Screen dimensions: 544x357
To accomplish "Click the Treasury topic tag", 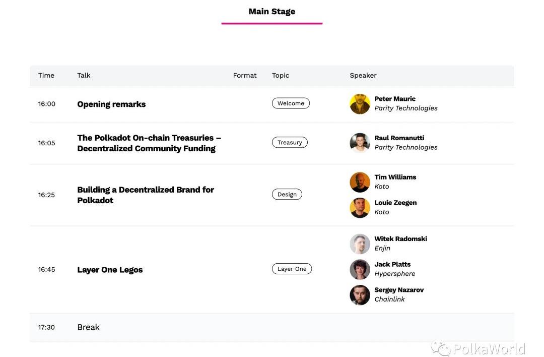I will coord(290,143).
